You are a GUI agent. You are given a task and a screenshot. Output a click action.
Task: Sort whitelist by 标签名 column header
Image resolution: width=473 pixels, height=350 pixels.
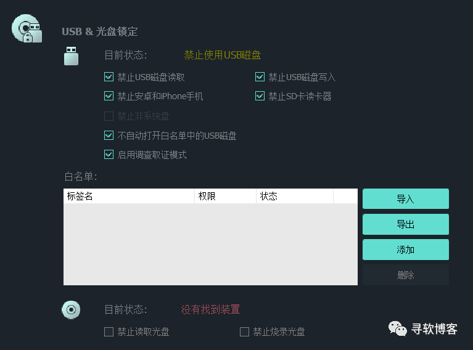click(x=129, y=196)
